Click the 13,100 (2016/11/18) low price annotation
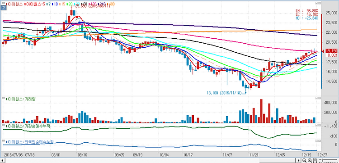Viewport: 339px width, 163px height. (x=224, y=93)
